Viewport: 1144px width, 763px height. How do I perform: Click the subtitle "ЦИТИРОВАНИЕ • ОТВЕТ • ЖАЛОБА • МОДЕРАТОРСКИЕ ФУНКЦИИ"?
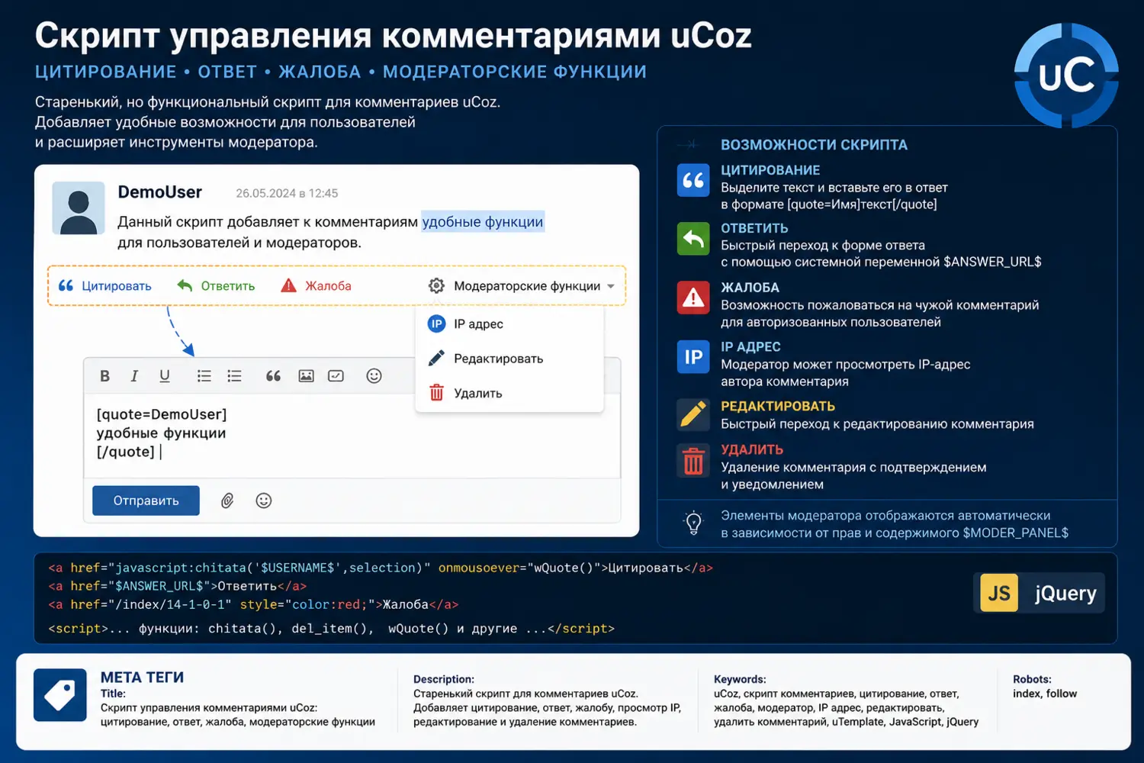[x=341, y=72]
